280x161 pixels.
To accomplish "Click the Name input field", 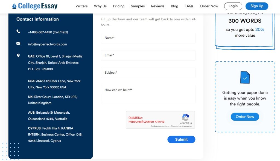I will [x=148, y=38].
